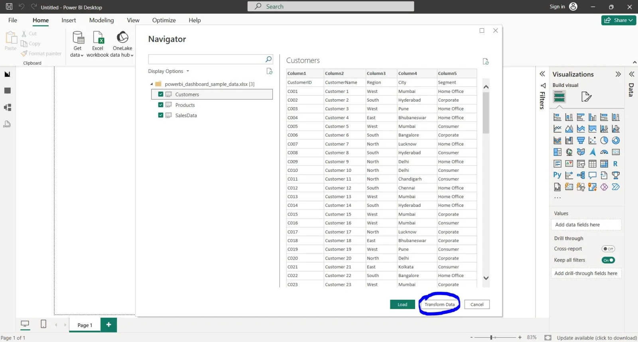
Task: Uncheck the Customers table checkbox
Action: pyautogui.click(x=161, y=94)
